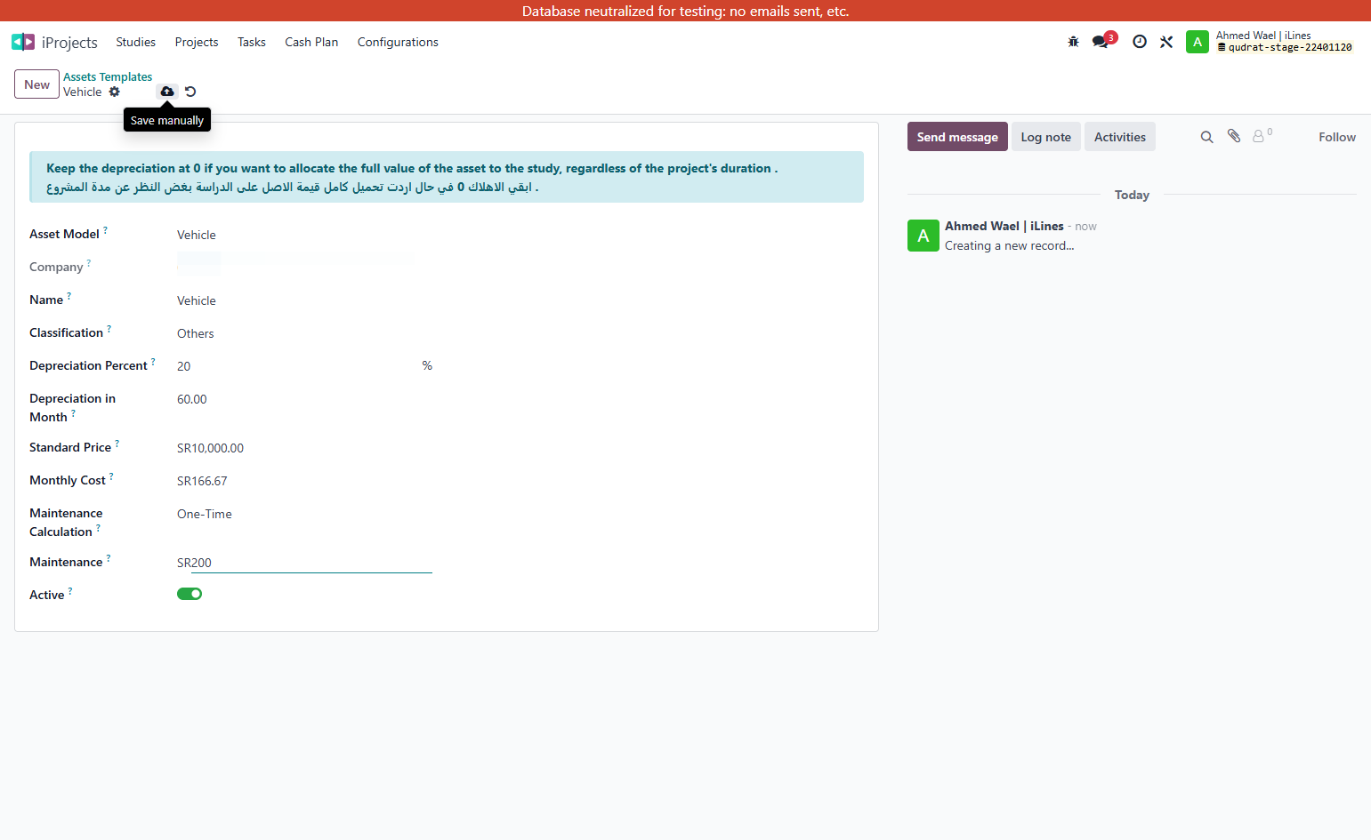Open the Maintenance Calculation dropdown

point(304,514)
